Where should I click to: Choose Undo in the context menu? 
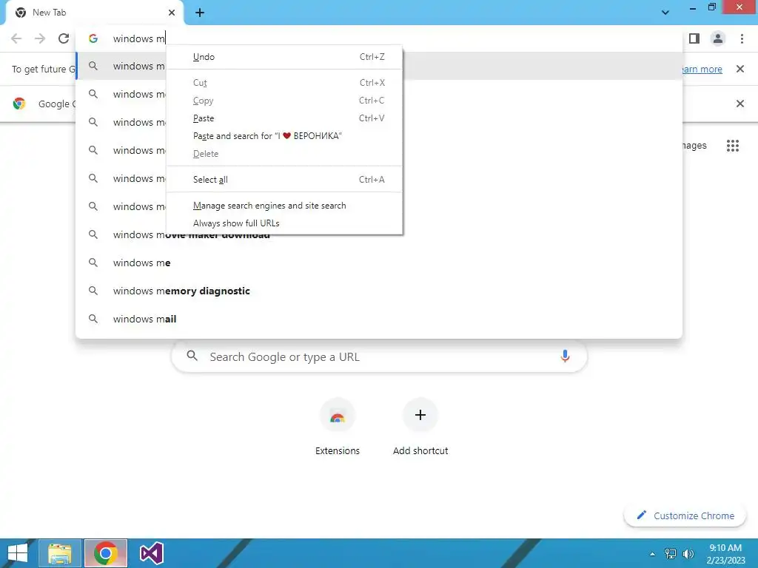pos(284,57)
